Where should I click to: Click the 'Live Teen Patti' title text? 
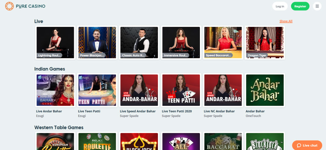pyautogui.click(x=89, y=111)
